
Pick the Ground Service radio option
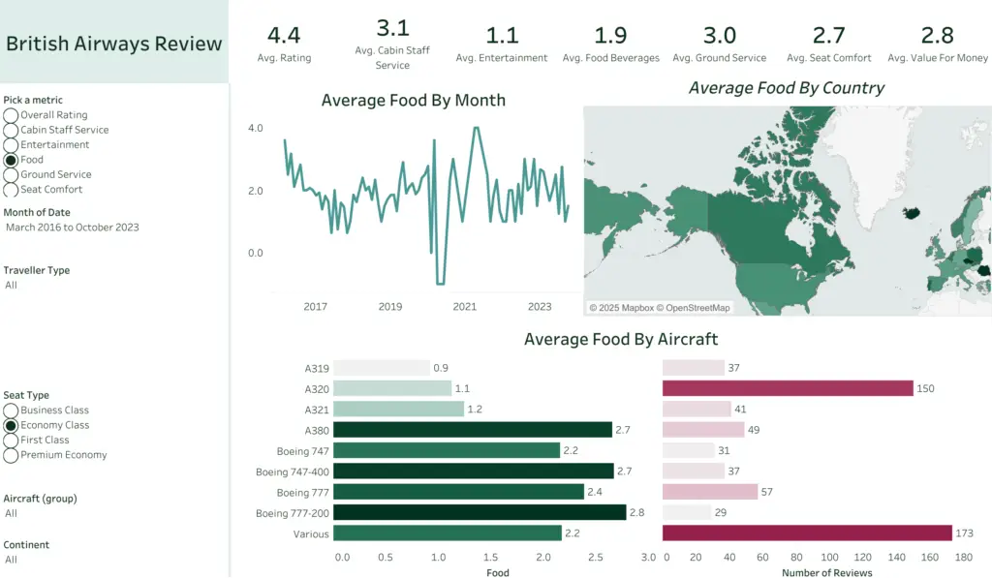pyautogui.click(x=11, y=175)
